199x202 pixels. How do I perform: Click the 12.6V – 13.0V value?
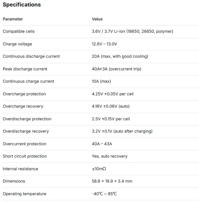pyautogui.click(x=104, y=44)
